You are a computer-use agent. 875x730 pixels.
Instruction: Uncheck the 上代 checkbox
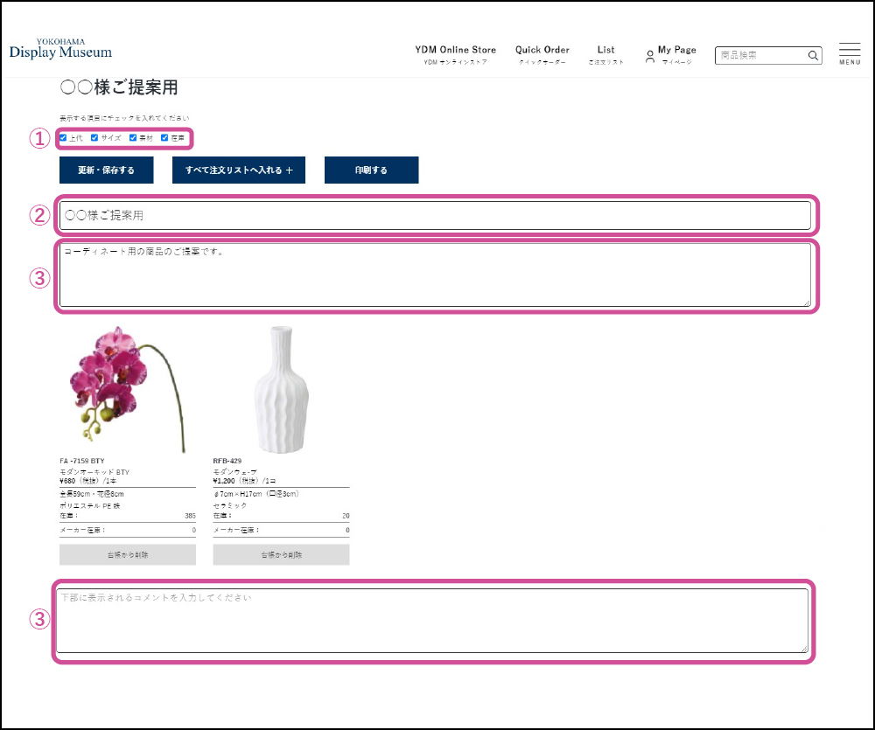63,138
